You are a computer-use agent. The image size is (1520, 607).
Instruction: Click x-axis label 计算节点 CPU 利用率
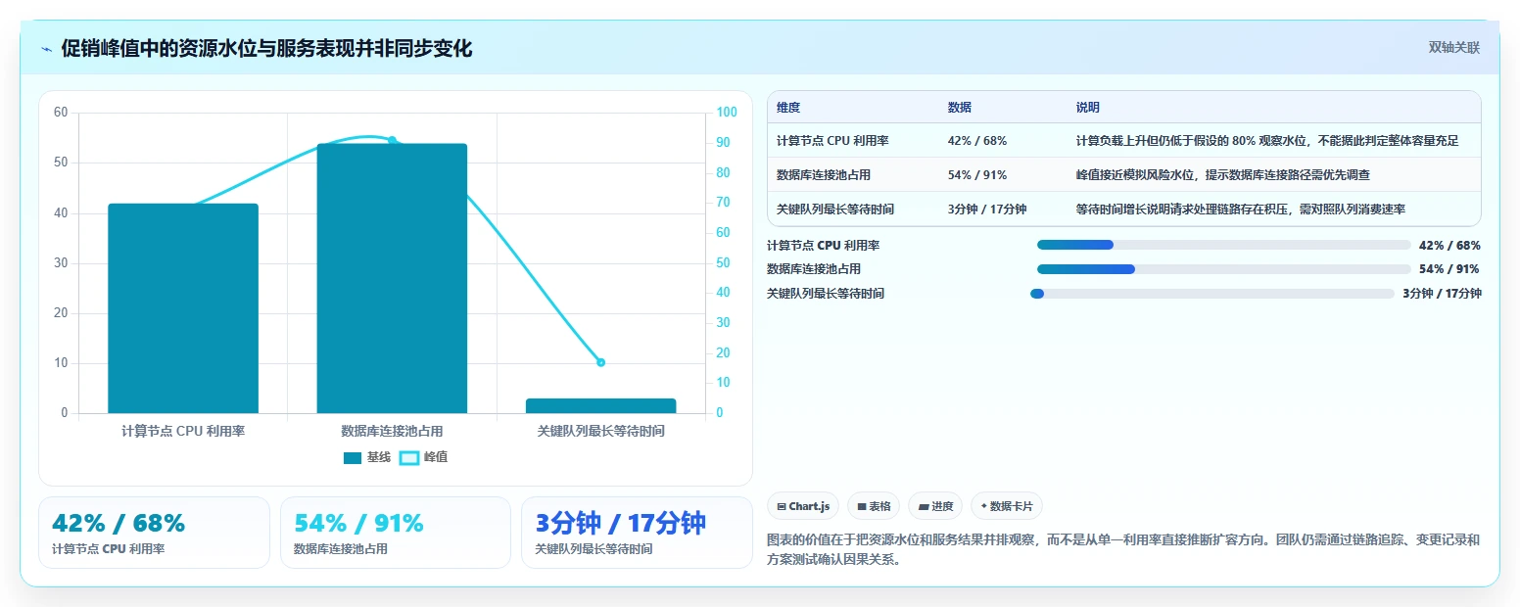click(x=183, y=431)
